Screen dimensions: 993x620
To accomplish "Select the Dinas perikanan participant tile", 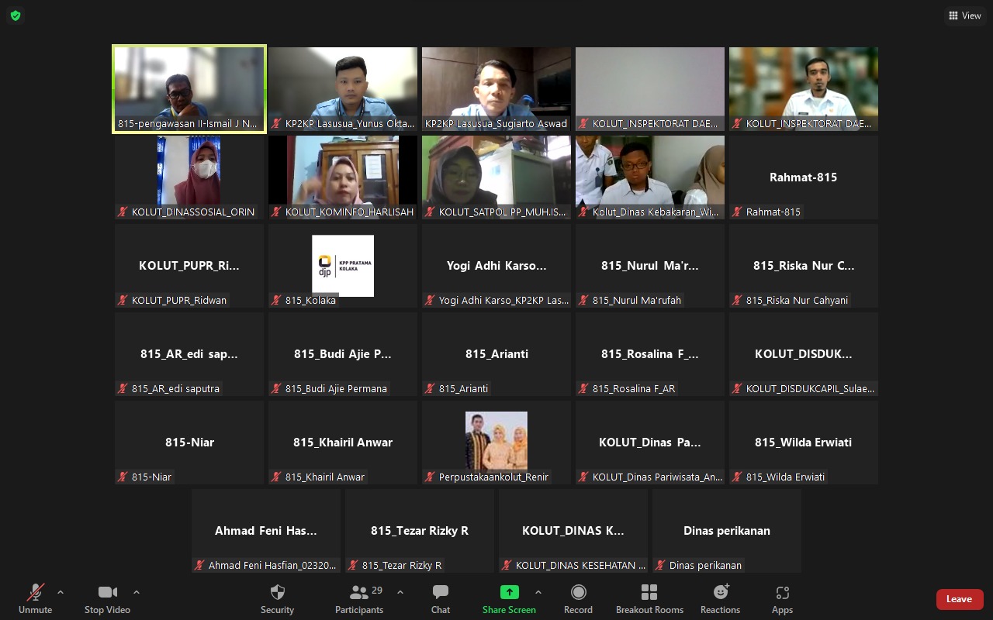I will point(727,531).
